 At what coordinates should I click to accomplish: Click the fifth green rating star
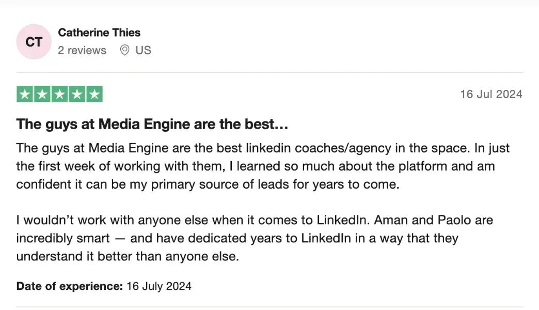94,94
